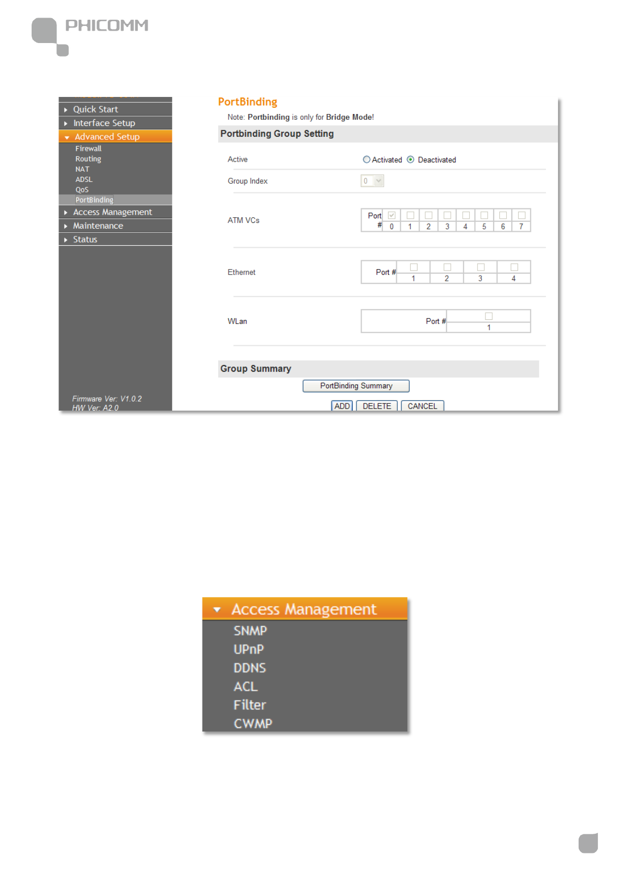Open the Group Index dropdown
This screenshot has height=871, width=617.
pos(372,181)
